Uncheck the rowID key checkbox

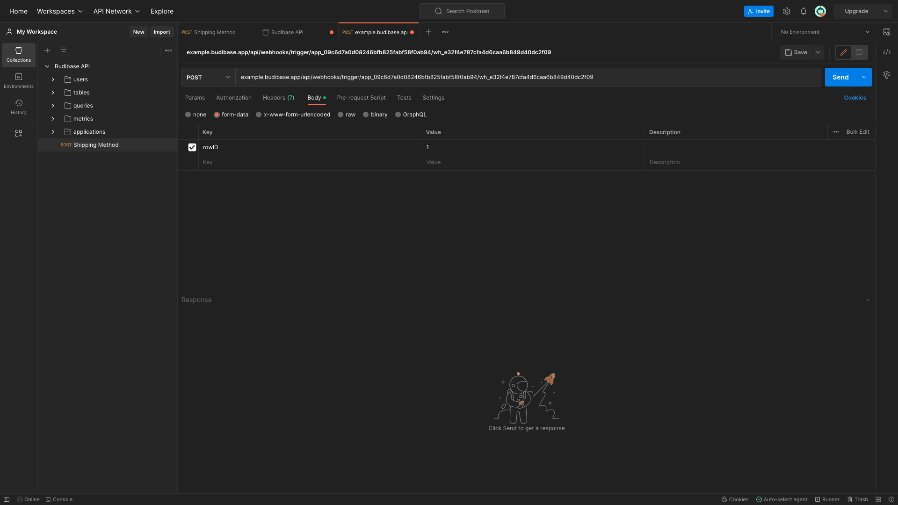(x=192, y=147)
